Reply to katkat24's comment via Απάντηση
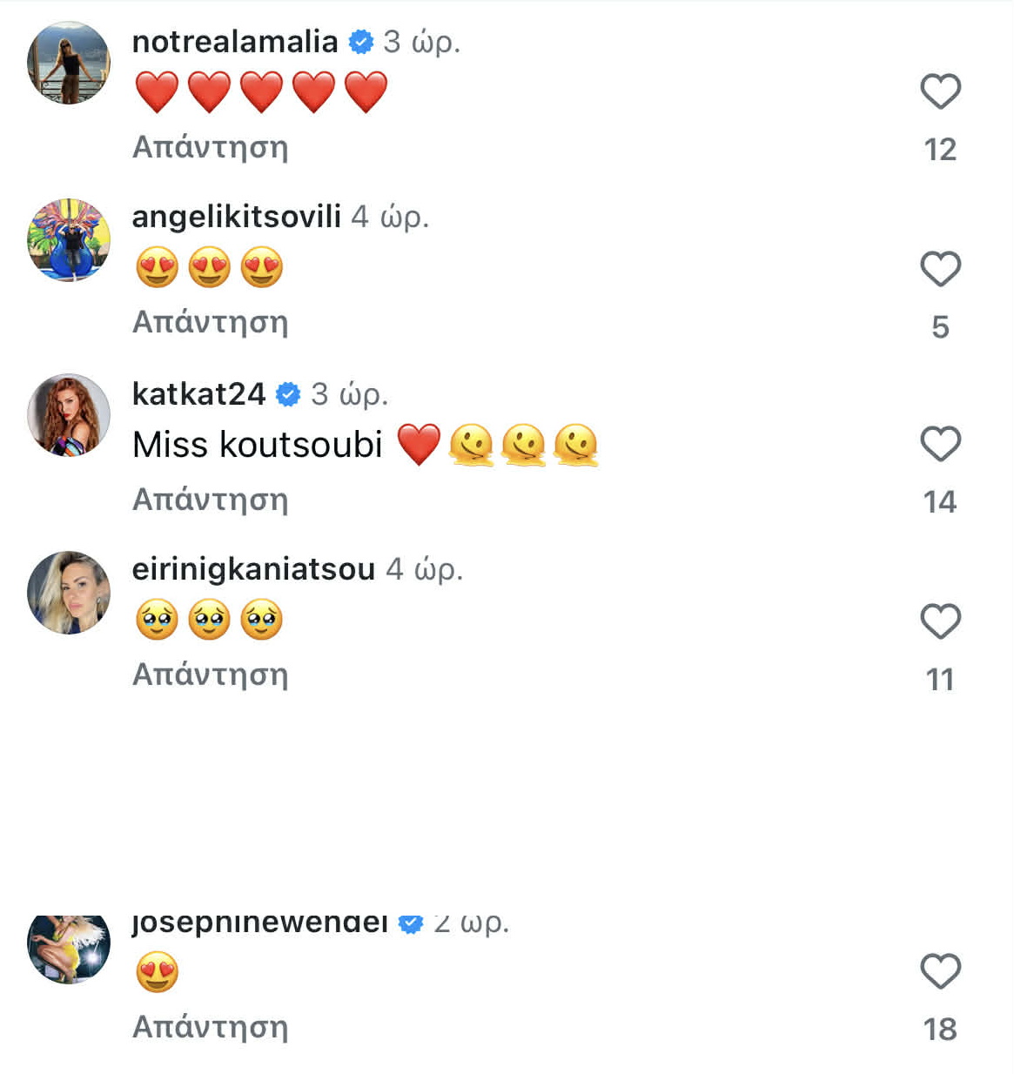Viewport: 1014px width, 1074px height. [x=210, y=500]
